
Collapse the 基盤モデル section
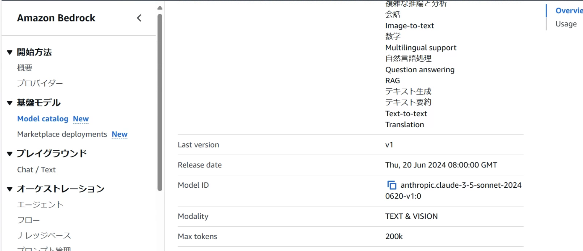coord(9,102)
